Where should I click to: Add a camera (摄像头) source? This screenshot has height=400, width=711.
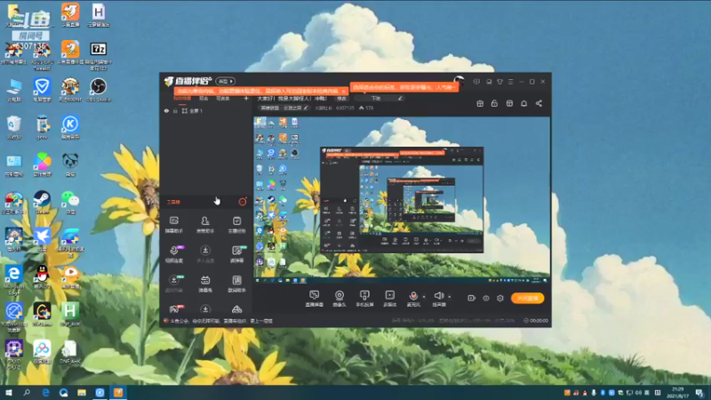[x=340, y=299]
